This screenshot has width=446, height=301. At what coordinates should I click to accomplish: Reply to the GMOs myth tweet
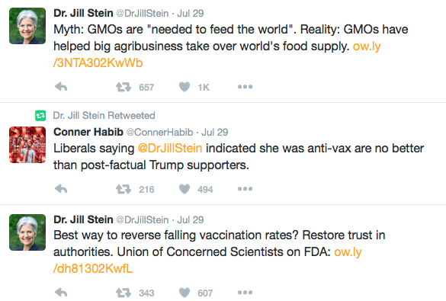tap(61, 87)
